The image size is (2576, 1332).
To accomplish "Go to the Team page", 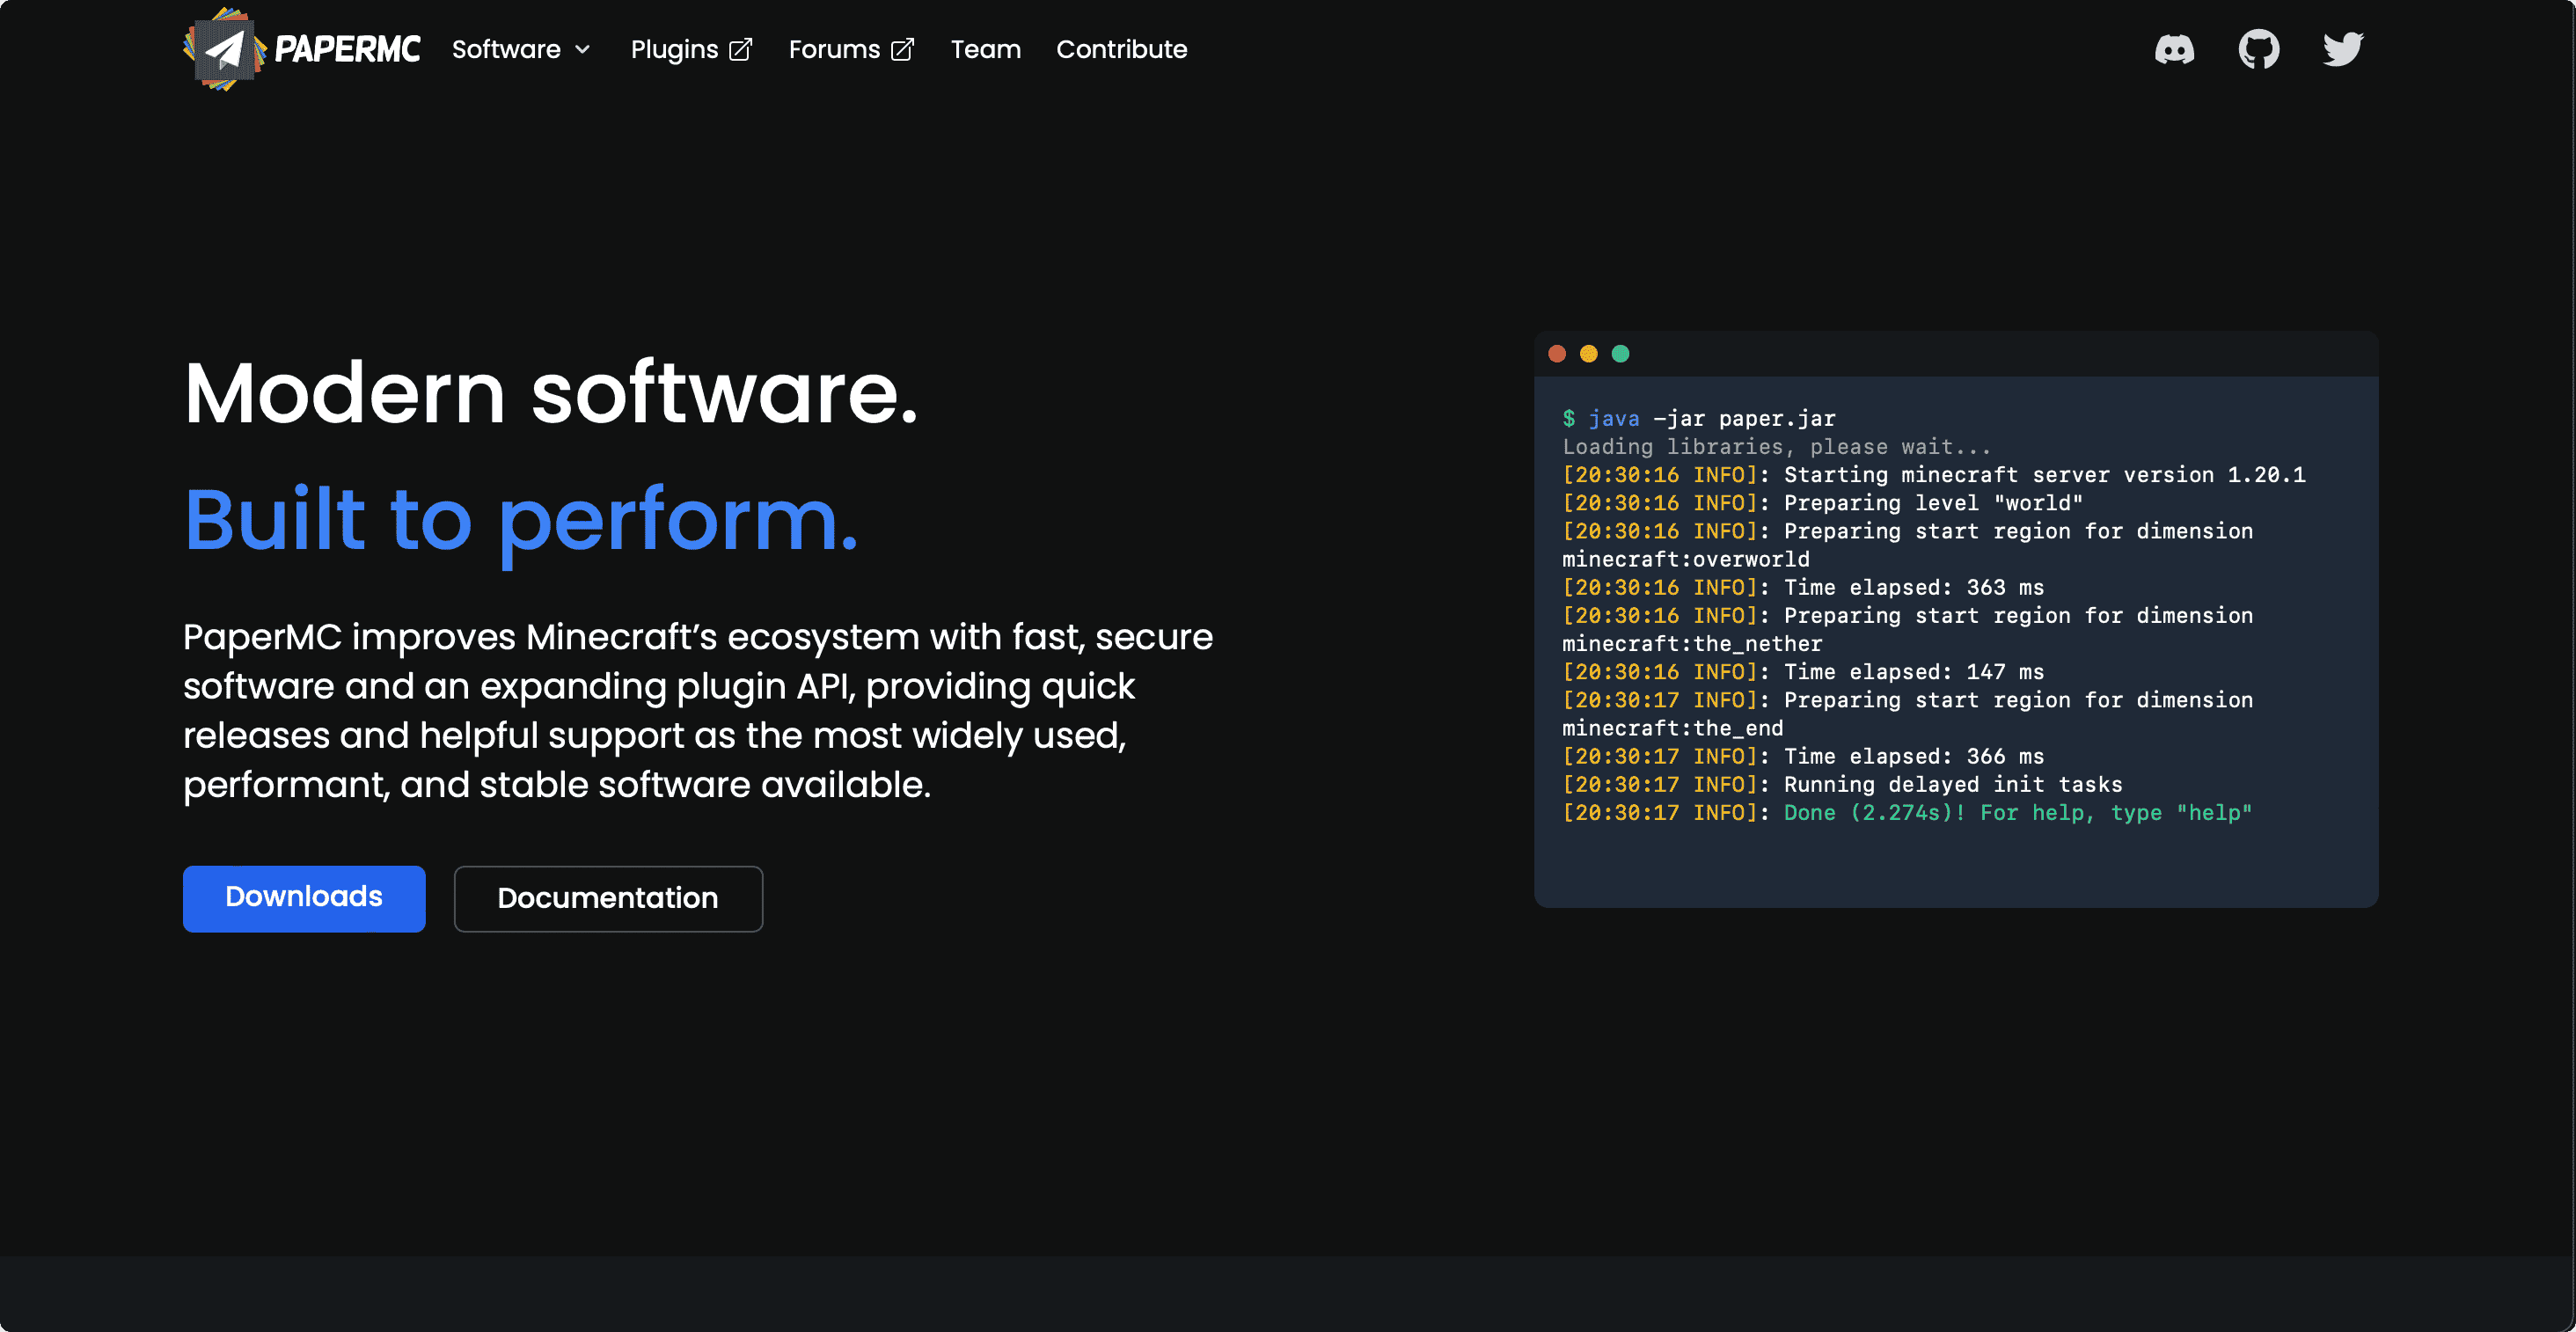I will tap(985, 50).
